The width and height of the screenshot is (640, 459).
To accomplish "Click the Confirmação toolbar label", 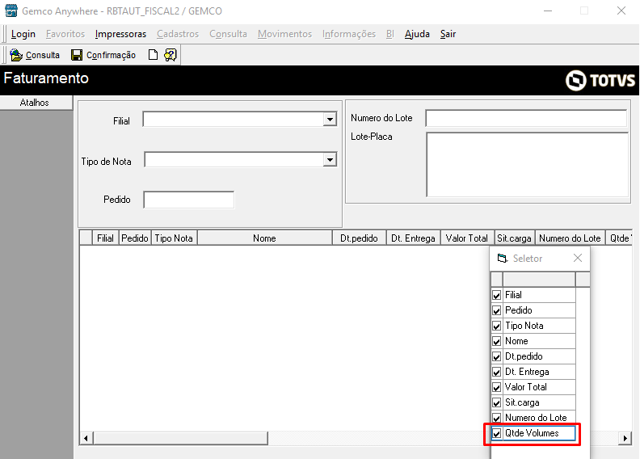I will pos(111,55).
